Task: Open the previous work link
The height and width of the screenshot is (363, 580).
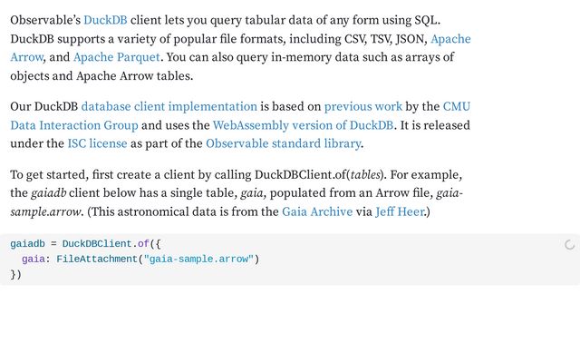Action: (363, 106)
